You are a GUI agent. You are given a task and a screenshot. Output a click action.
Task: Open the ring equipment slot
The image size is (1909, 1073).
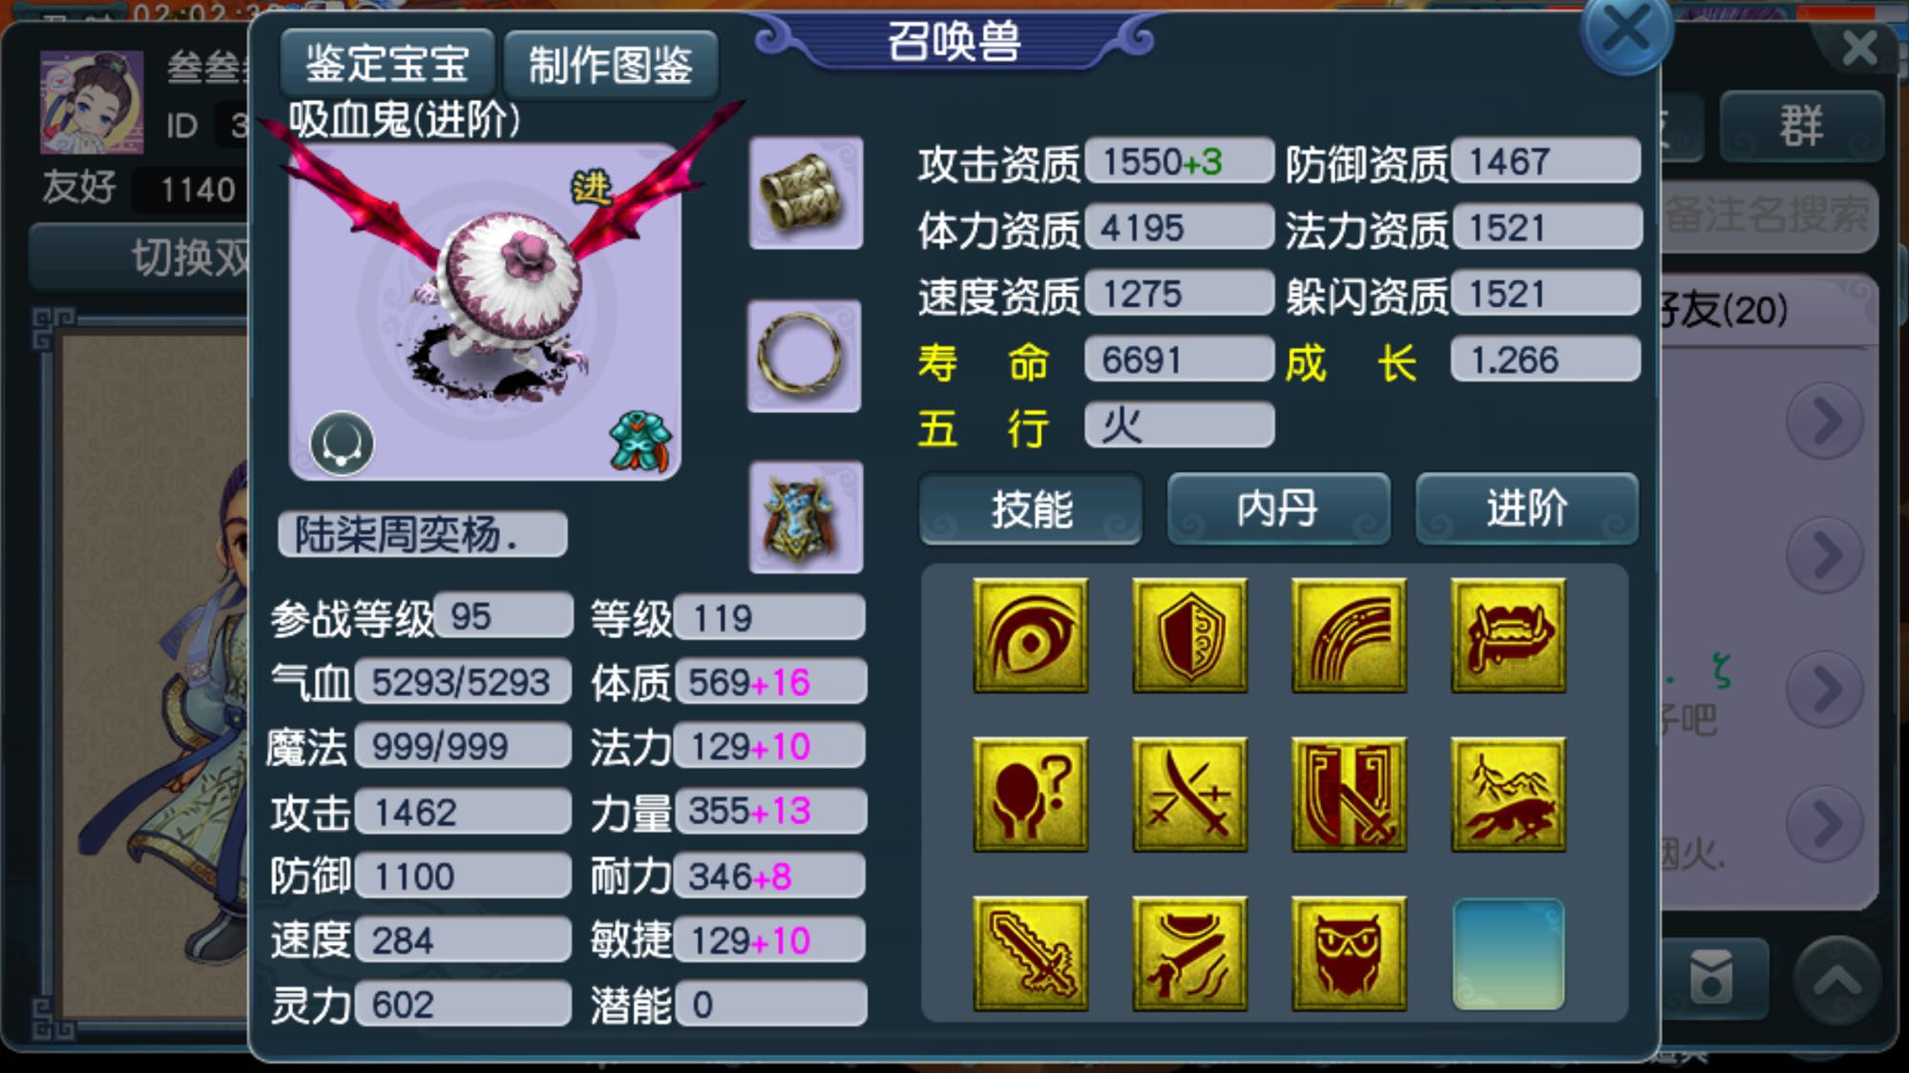[804, 356]
